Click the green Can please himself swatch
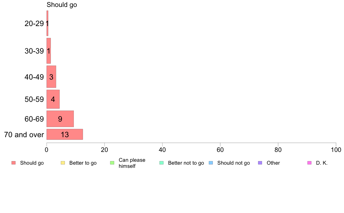This screenshot has height=213, width=344. click(112, 163)
